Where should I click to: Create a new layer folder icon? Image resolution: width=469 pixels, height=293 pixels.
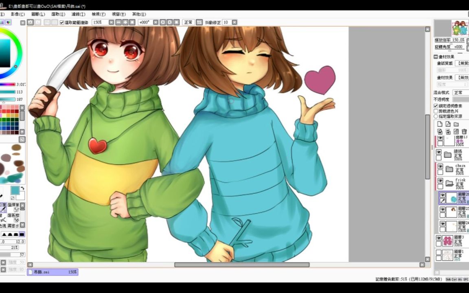(456, 124)
